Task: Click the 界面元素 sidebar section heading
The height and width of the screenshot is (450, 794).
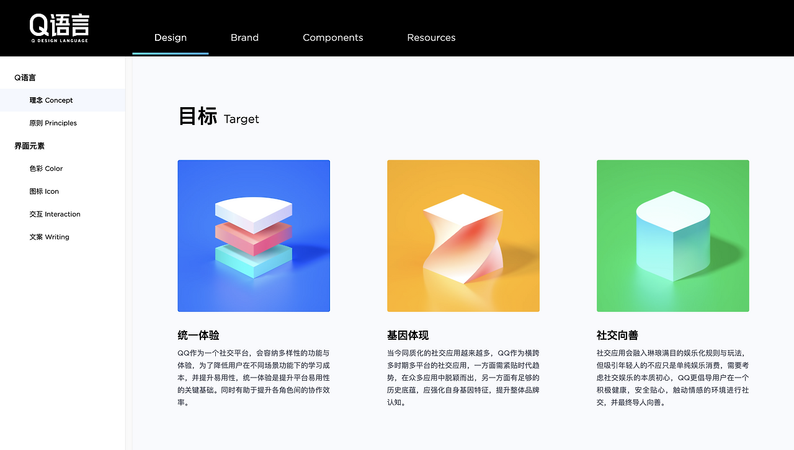Action: pyautogui.click(x=30, y=146)
